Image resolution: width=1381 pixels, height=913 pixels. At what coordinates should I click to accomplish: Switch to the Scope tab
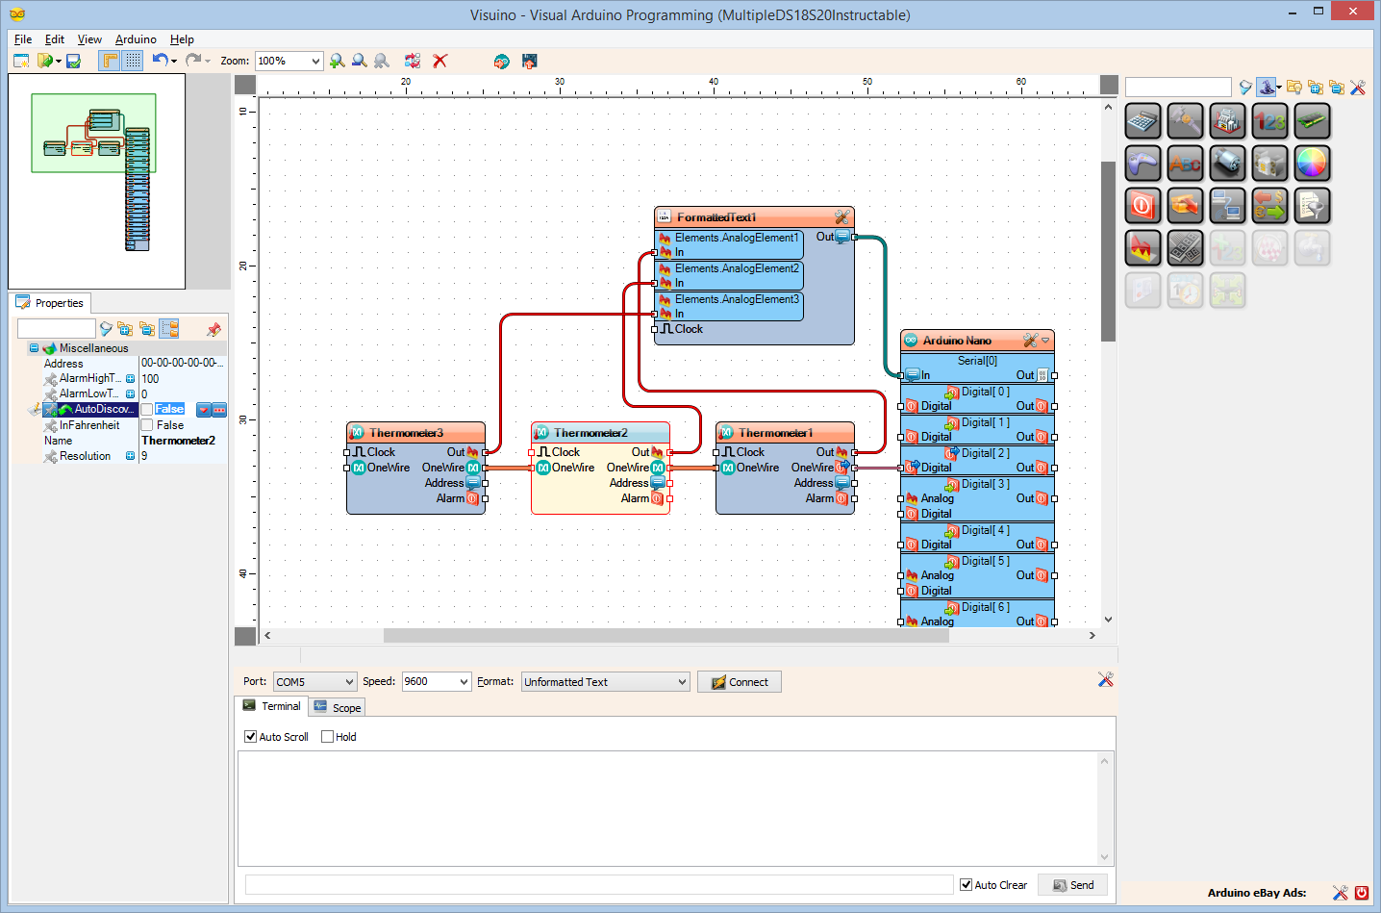pyautogui.click(x=339, y=707)
